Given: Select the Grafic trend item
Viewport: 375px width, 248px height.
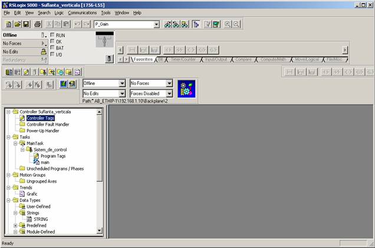Looking at the screenshot, I should click(32, 194).
